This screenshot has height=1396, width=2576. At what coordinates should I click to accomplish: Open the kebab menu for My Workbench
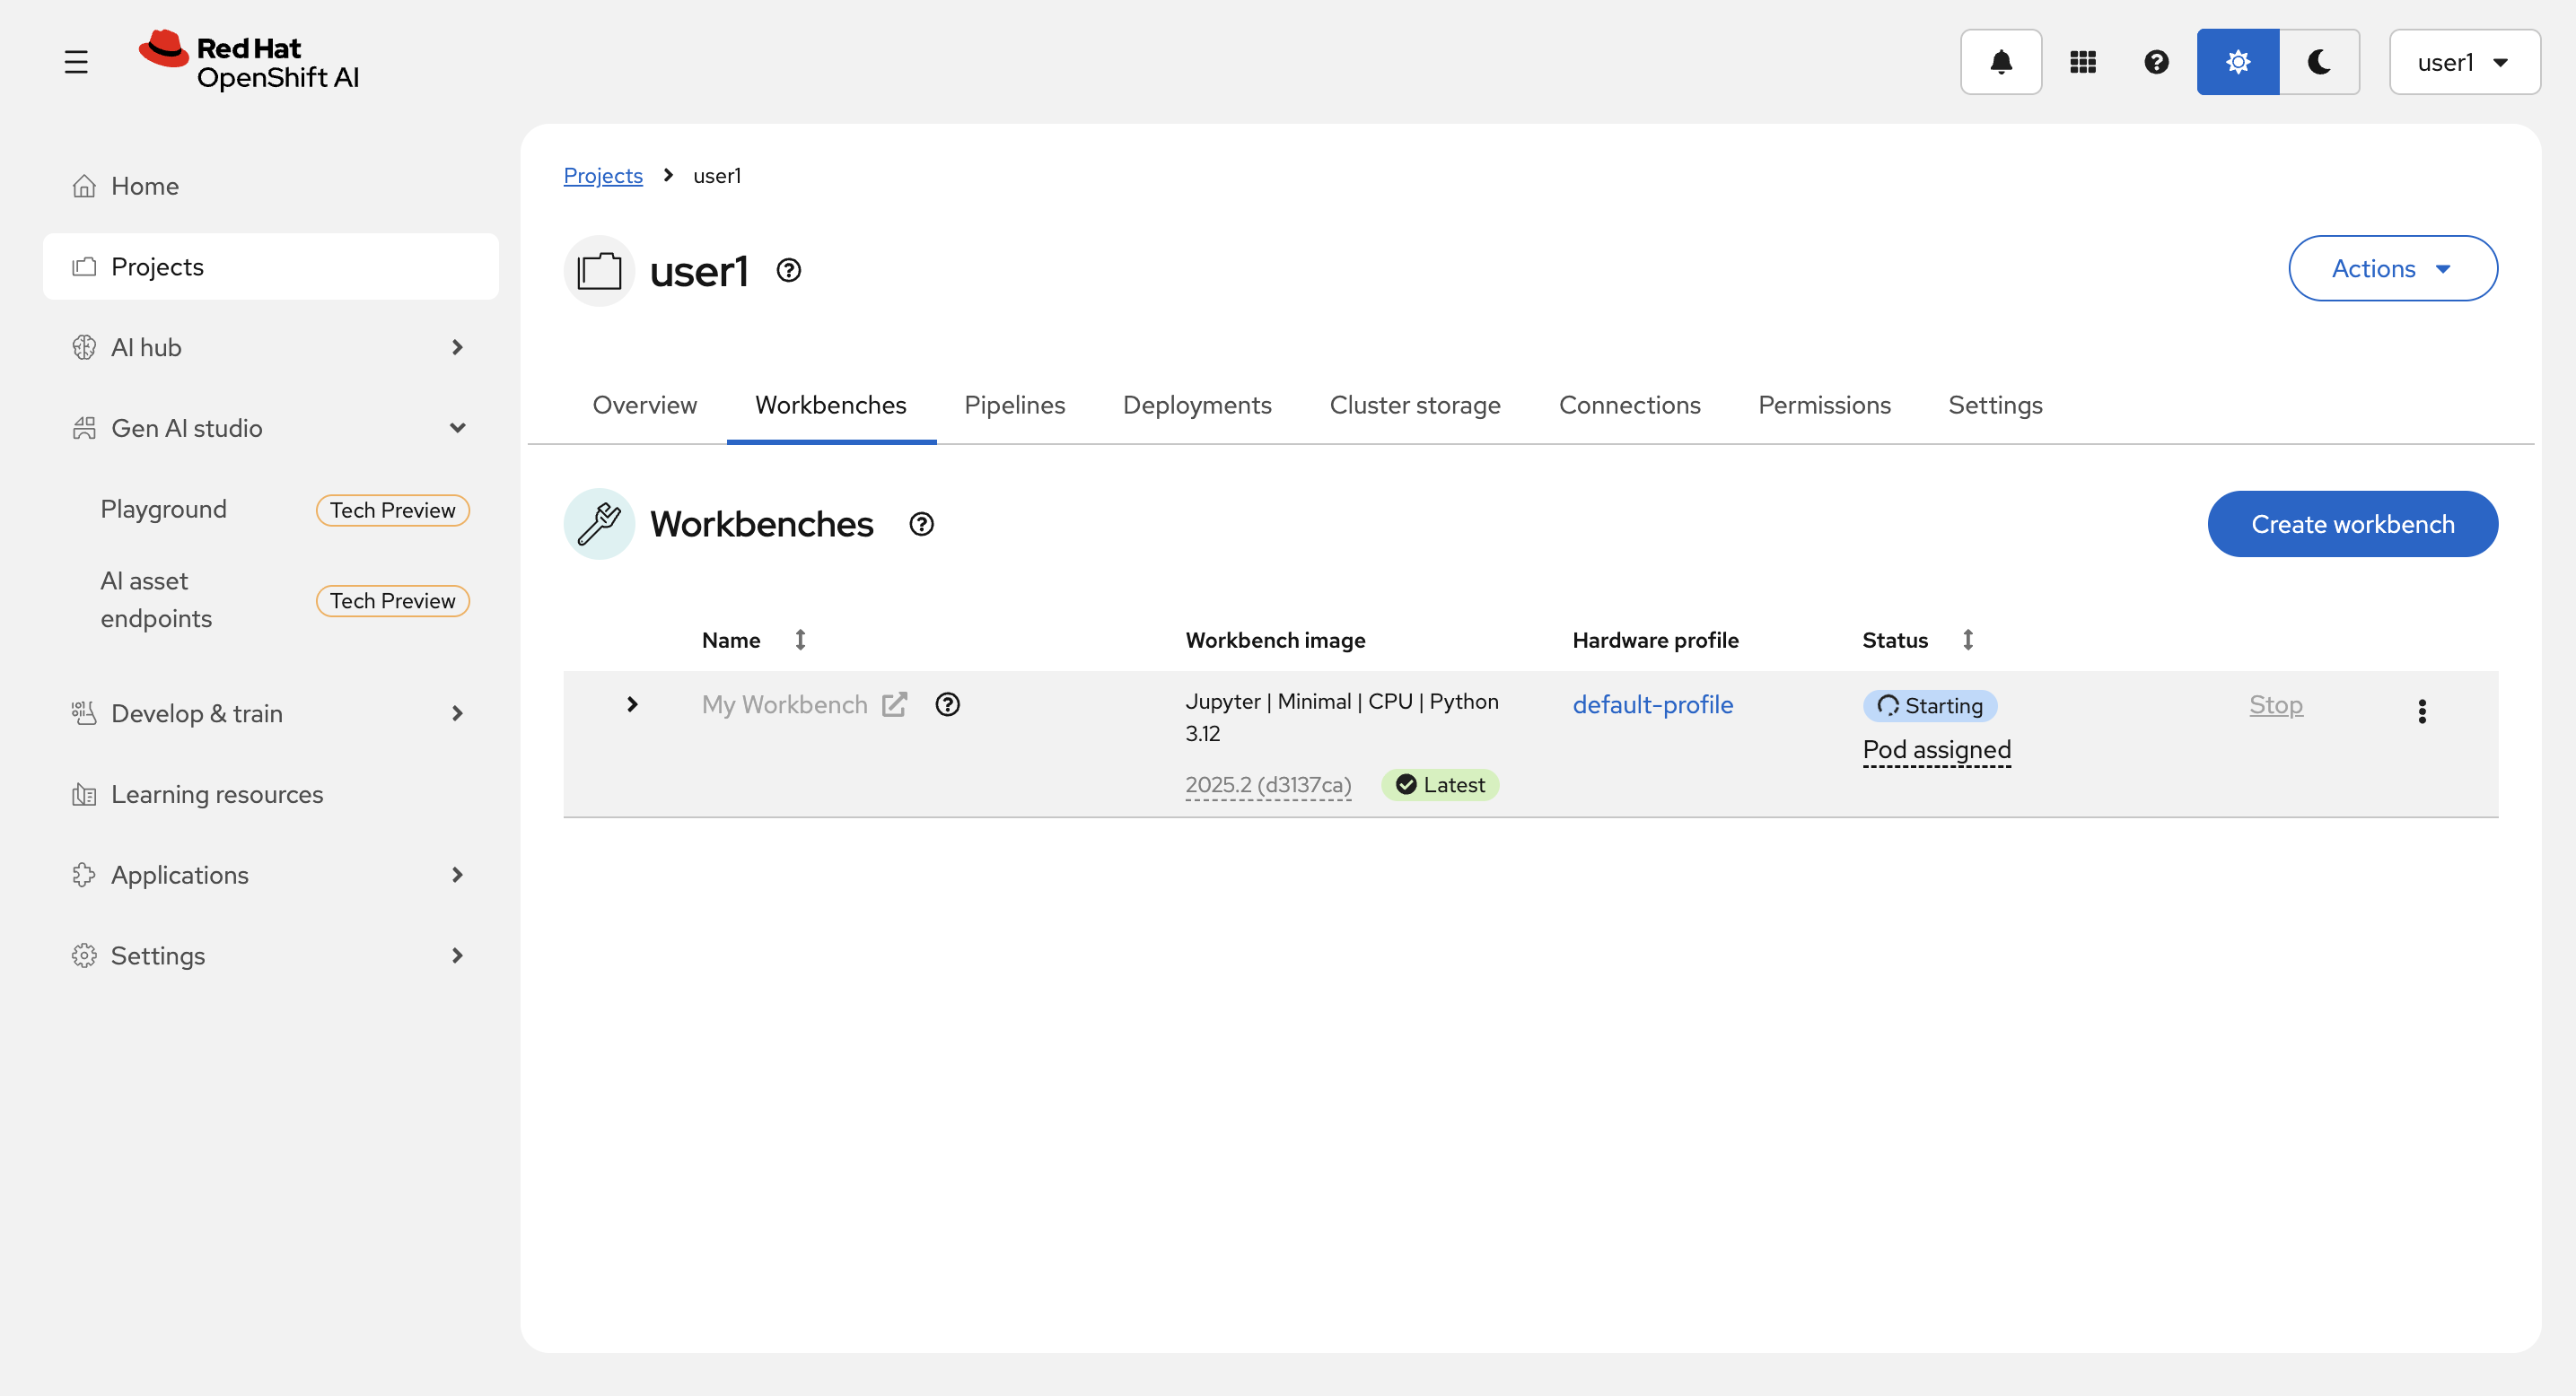pyautogui.click(x=2421, y=711)
